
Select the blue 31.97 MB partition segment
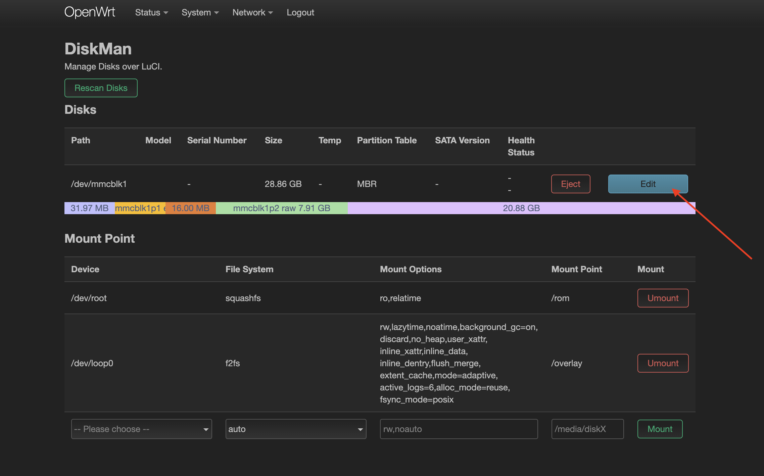(x=89, y=208)
